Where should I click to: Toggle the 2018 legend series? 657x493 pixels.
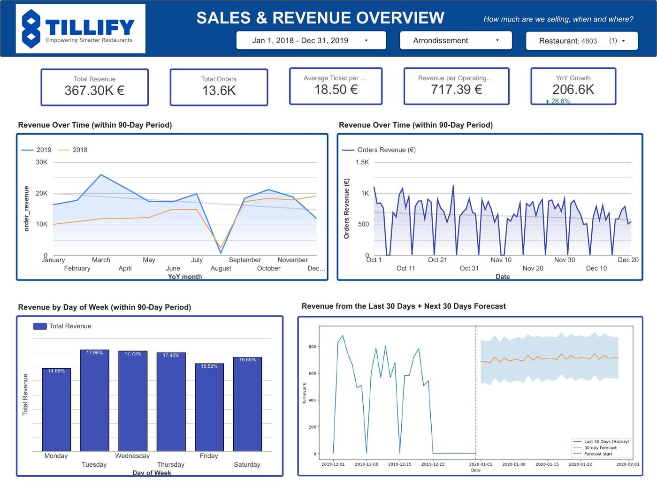(73, 150)
